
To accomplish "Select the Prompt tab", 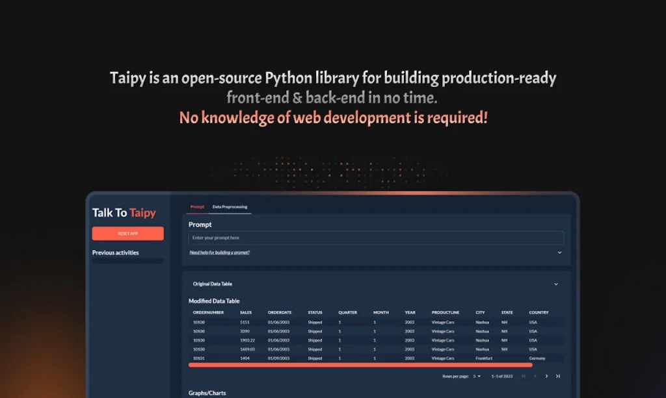I will pos(197,206).
